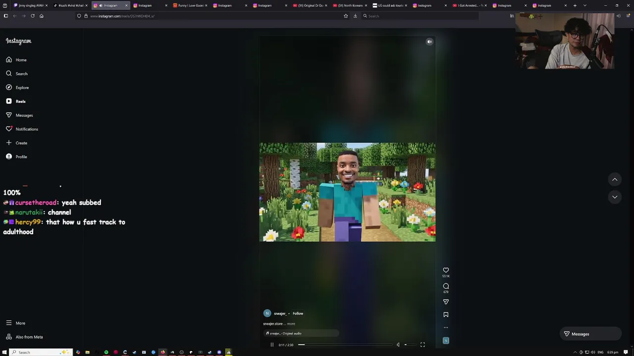634x356 pixels.
Task: Open the clock showing 6:29 pm
Action: [613, 352]
